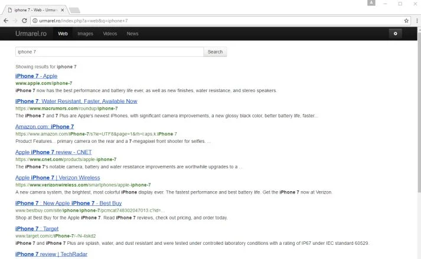The image size is (421, 259).
Task: Click the MacRumors 'newest iPhones' description snippet
Action: 167,116
